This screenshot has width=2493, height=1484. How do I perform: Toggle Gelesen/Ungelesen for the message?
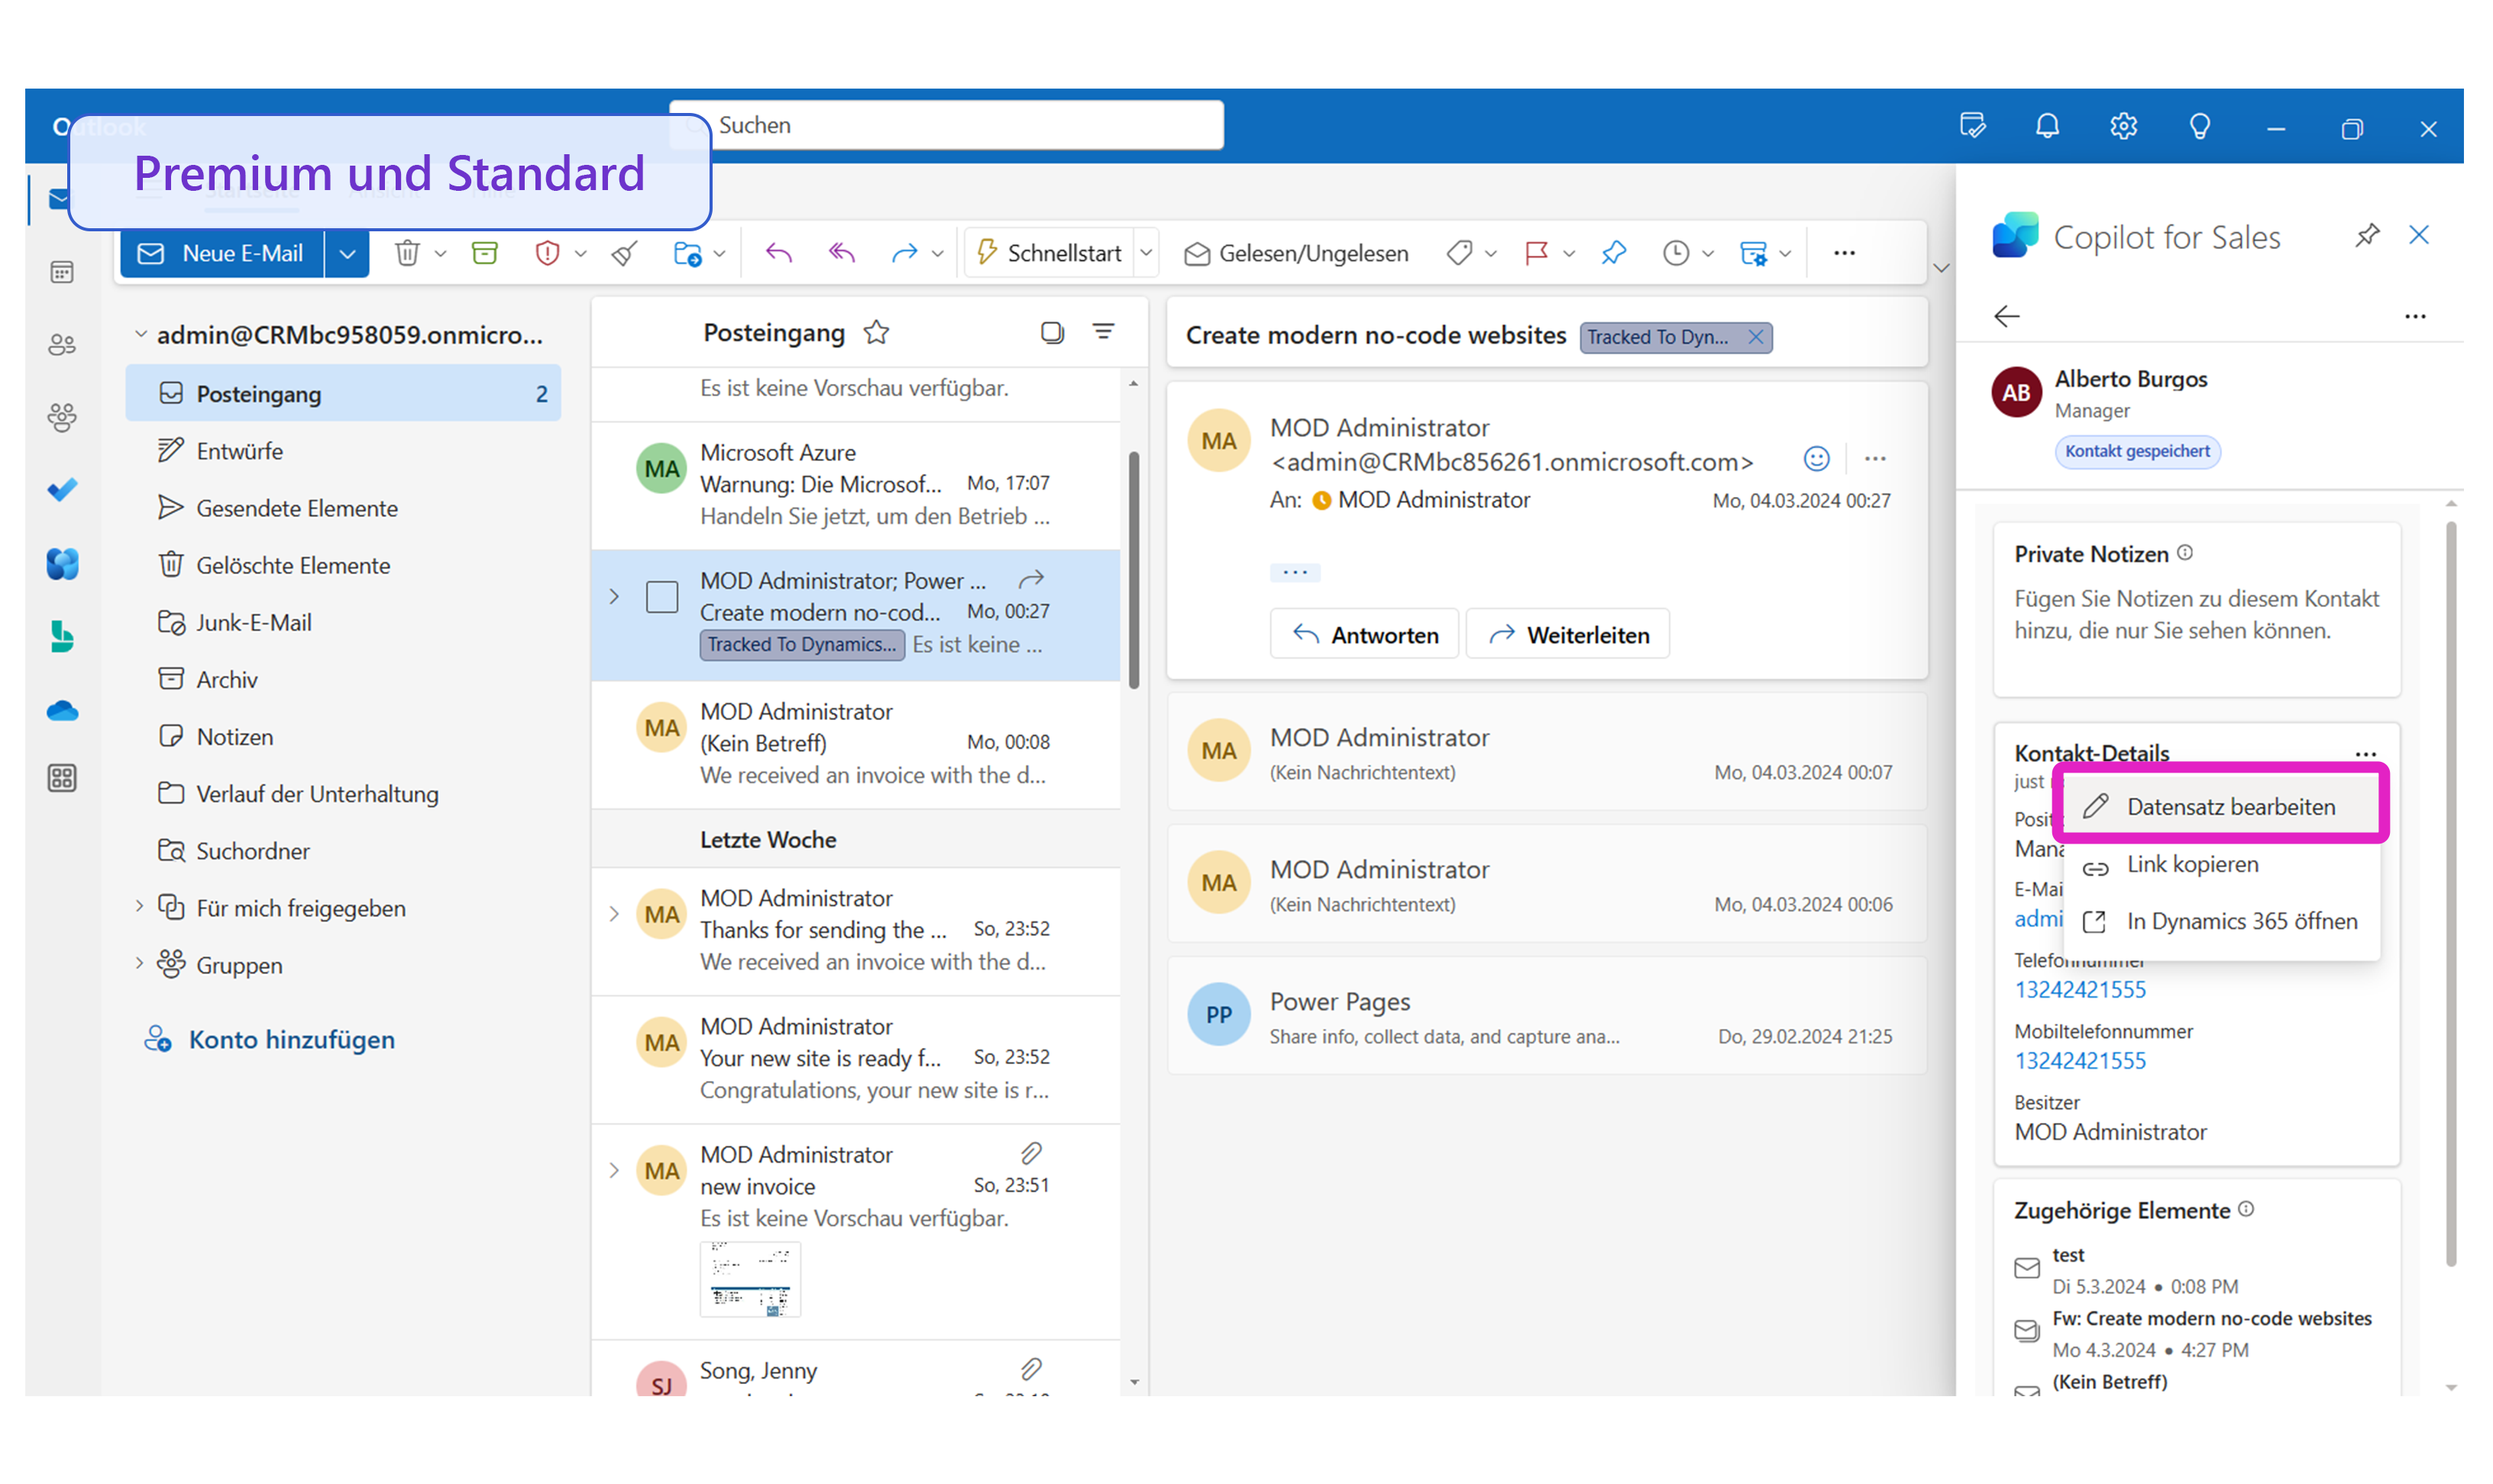pyautogui.click(x=1296, y=253)
